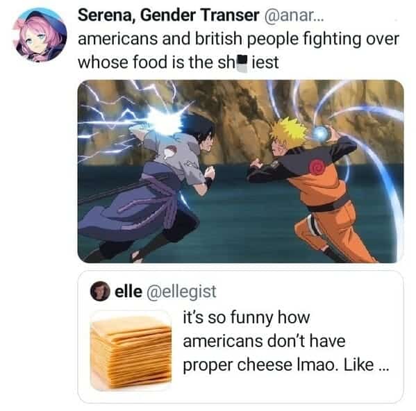Click the glowing blue Rasengan orb in Naruto's hand
416x411 pixels.
[321, 133]
